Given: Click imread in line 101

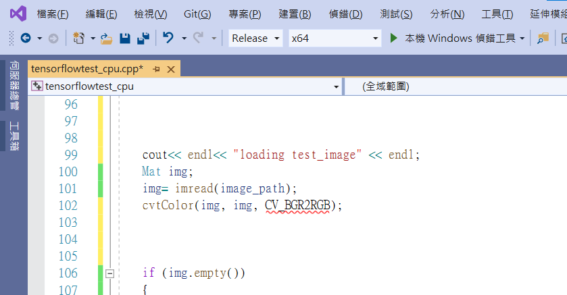Looking at the screenshot, I should click(x=194, y=188).
